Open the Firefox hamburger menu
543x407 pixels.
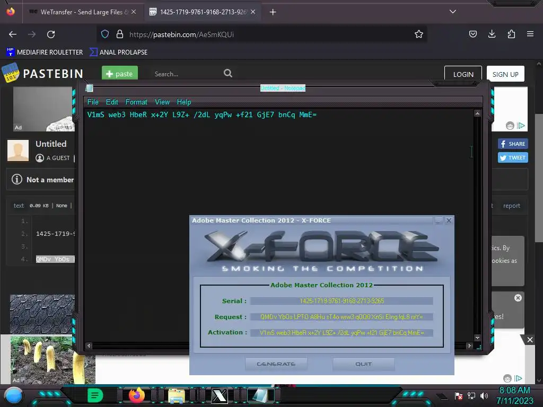530,34
